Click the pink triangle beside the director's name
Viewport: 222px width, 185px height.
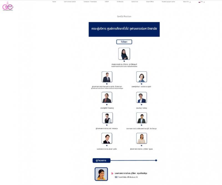(x=112, y=173)
